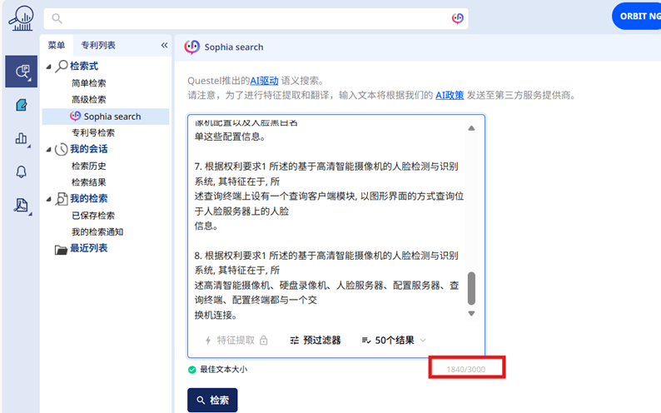Open the AI驱动 link

264,81
